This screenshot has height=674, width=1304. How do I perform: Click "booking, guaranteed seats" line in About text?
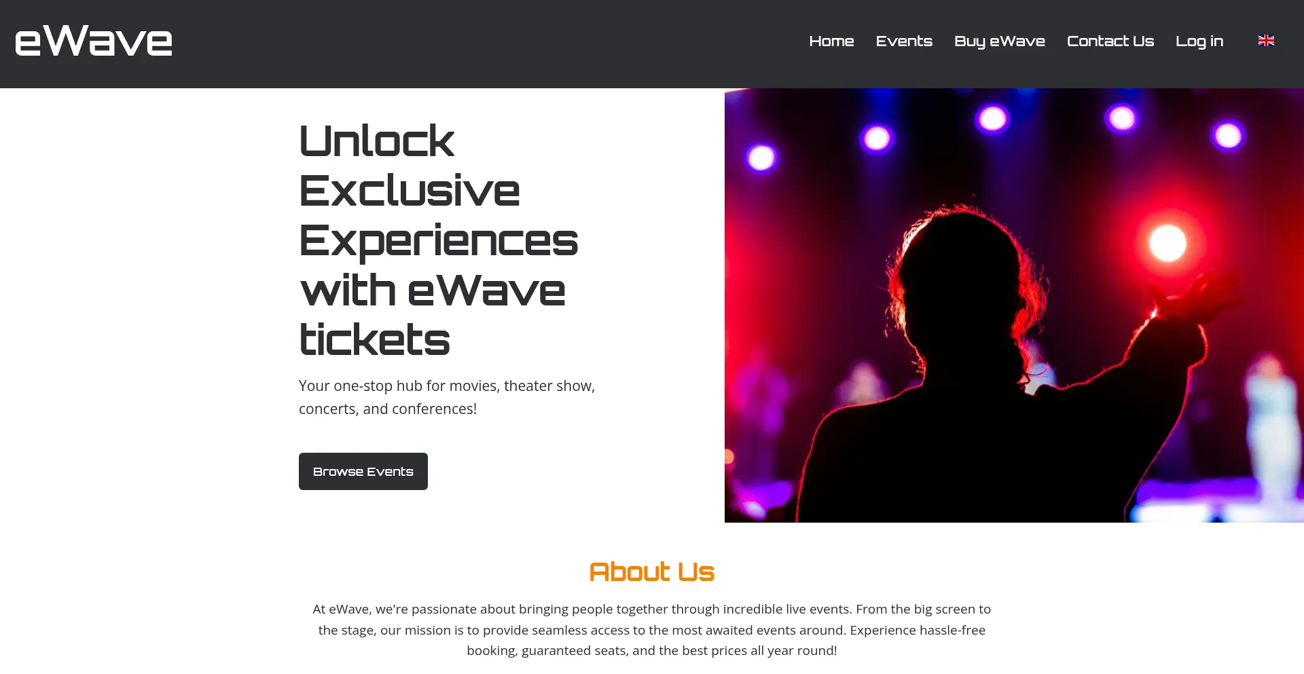pyautogui.click(x=652, y=650)
